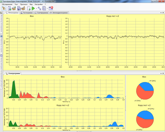
Task: Close the Спектрограмма panel with its X button
Action: 163,73
